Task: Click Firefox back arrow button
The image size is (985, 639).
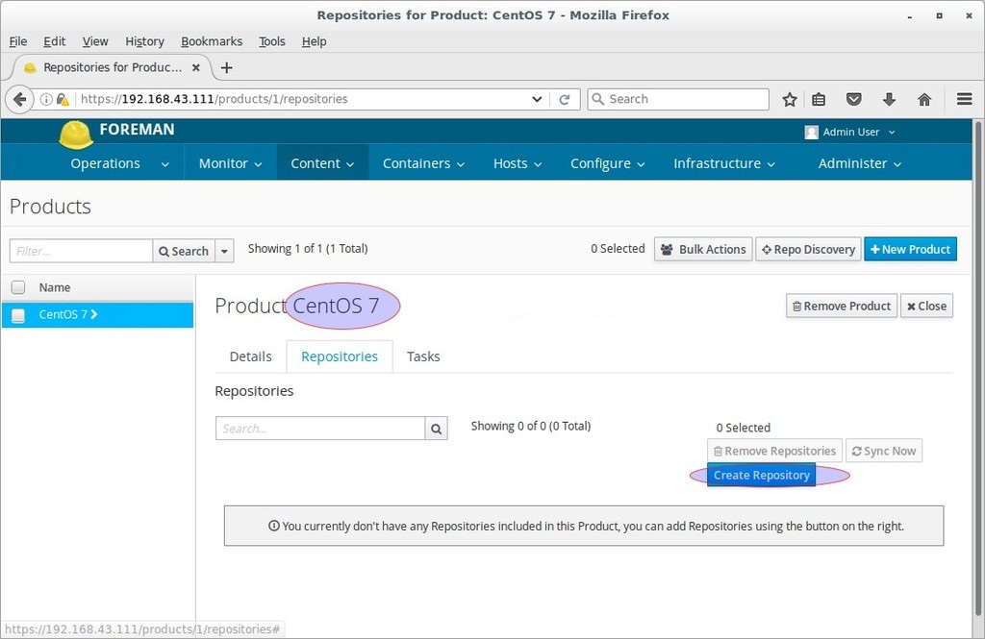Action: coord(20,99)
